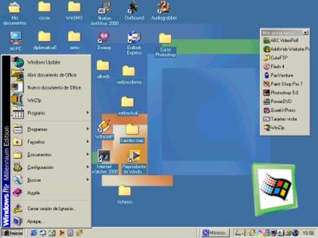Select the heart-shaped desktop shortcut beside Outlook Express
This screenshot has height=238, width=318.
point(104,41)
